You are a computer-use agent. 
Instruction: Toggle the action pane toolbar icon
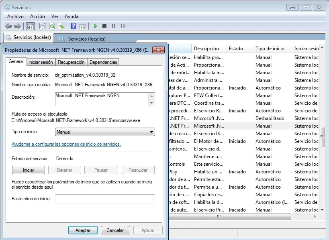(x=83, y=26)
